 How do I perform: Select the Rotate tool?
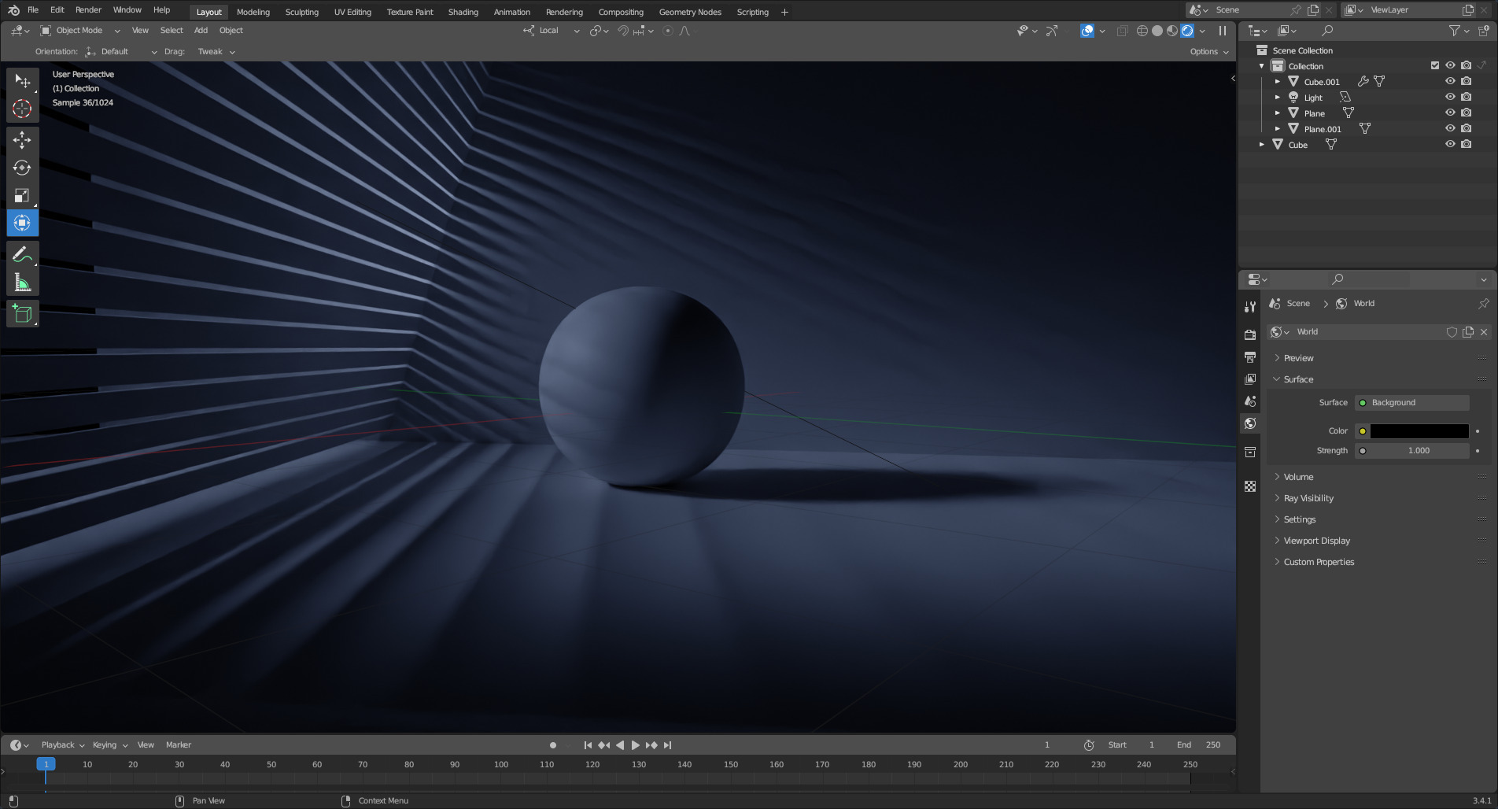point(22,168)
